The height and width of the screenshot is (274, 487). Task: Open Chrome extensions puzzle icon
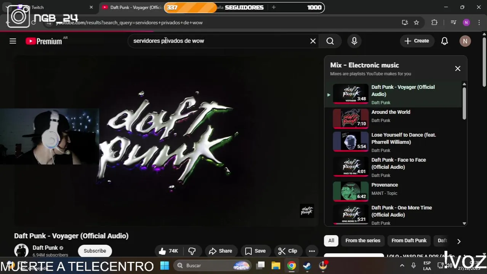pos(434,22)
